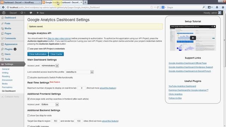Open the updates icon in admin bar
226x127 pixels.
pos(23,13)
